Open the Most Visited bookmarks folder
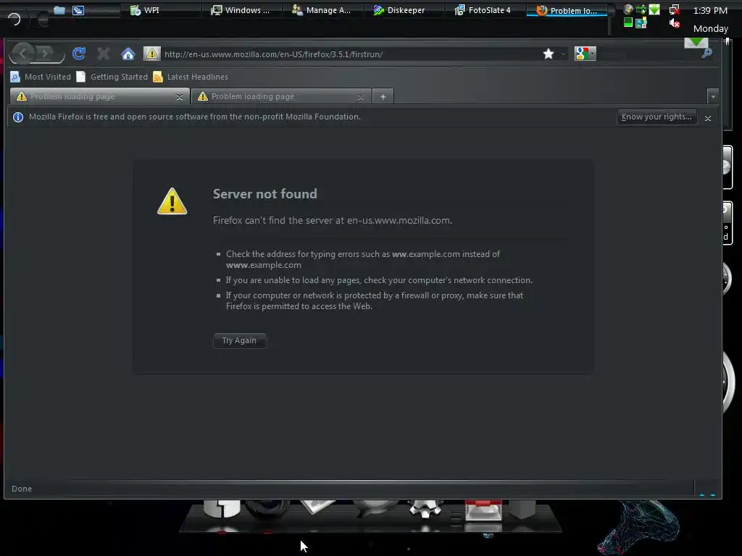This screenshot has width=742, height=556. 41,77
